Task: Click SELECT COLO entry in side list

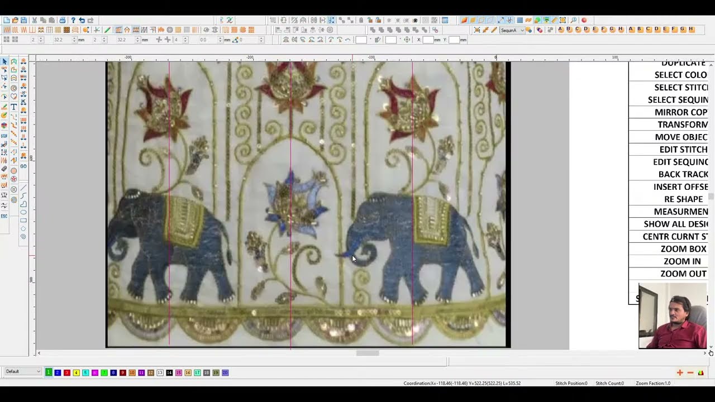Action: point(681,75)
